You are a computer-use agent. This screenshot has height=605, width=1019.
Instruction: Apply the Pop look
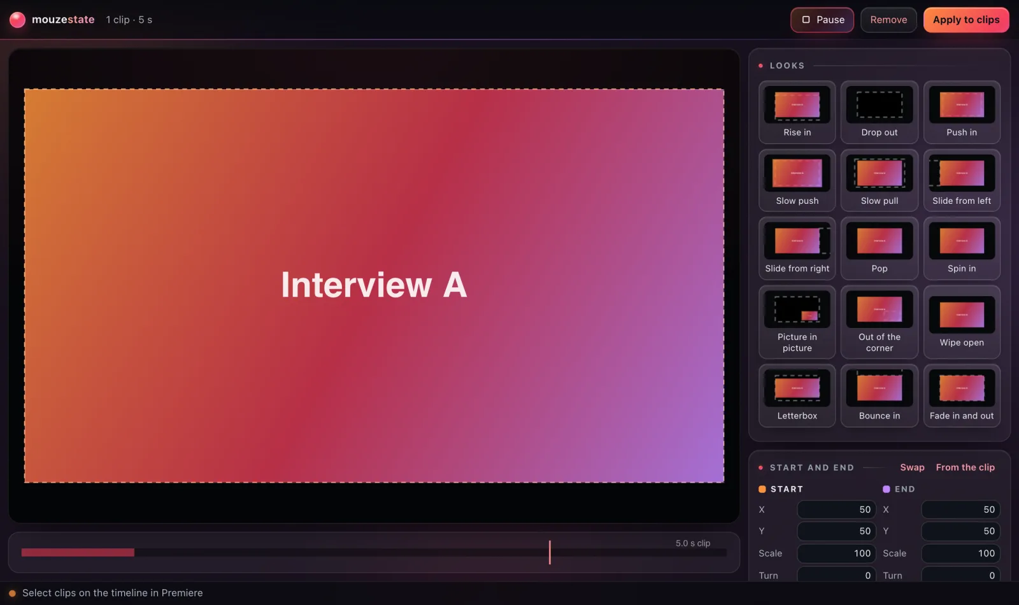click(880, 248)
